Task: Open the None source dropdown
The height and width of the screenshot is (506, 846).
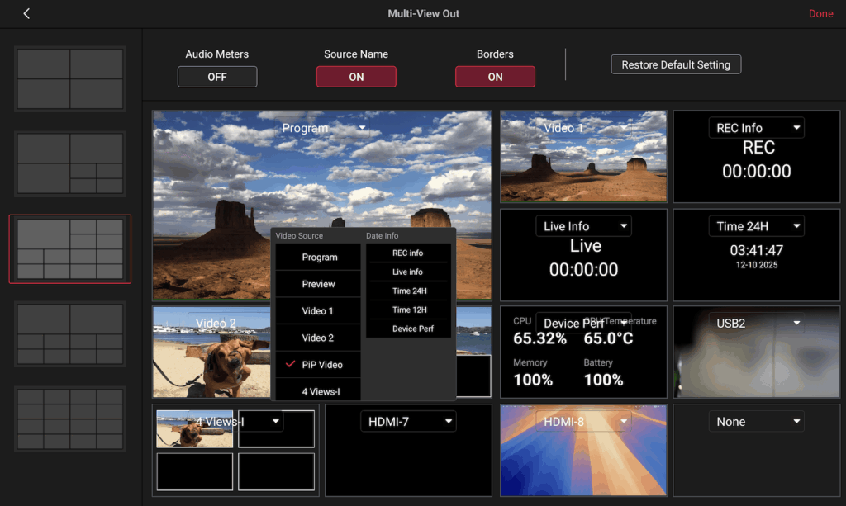Action: (756, 422)
